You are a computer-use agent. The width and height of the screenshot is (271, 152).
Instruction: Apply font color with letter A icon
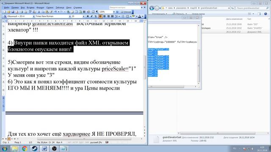[x=139, y=16]
